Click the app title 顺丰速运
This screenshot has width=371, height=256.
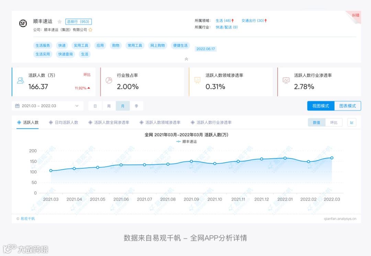pos(43,21)
